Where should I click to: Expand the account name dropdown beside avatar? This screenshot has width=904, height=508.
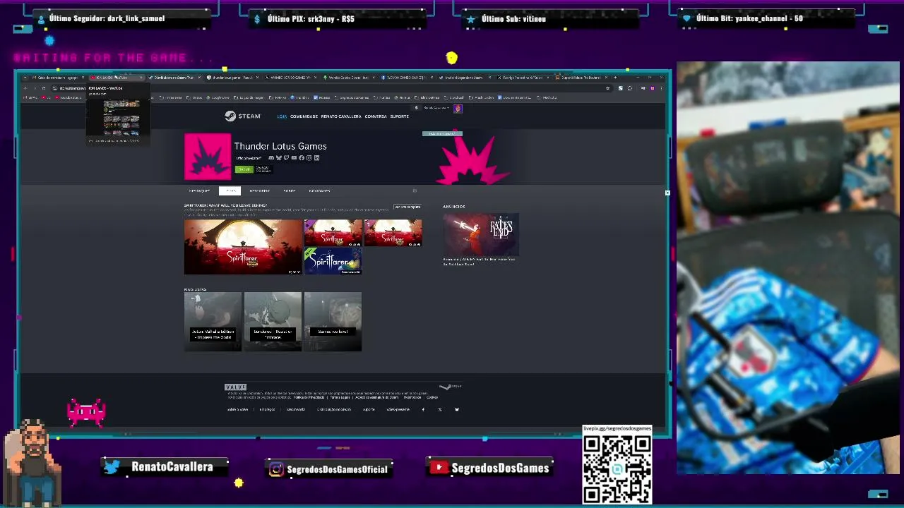pyautogui.click(x=437, y=108)
